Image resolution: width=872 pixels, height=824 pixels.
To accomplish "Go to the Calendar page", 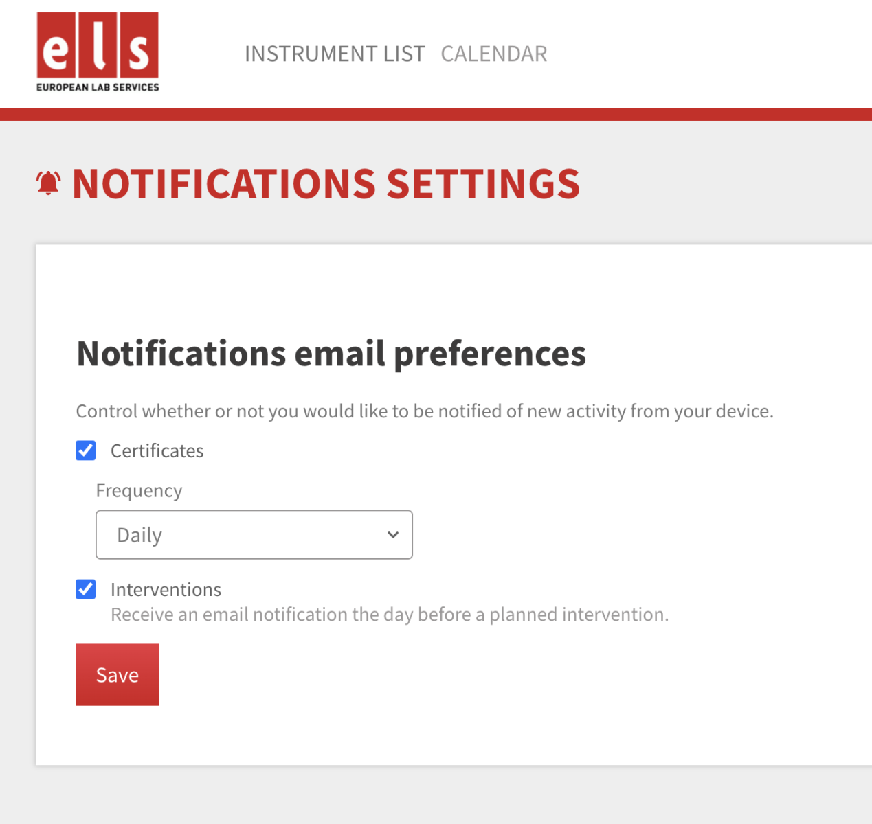I will click(x=494, y=54).
